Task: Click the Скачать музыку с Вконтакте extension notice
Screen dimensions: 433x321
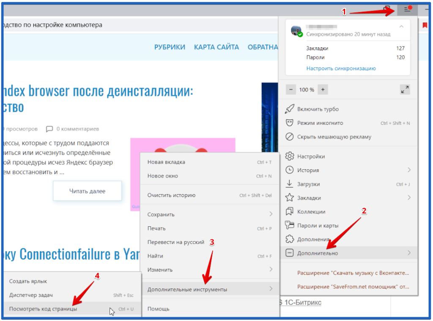Action: pyautogui.click(x=353, y=273)
